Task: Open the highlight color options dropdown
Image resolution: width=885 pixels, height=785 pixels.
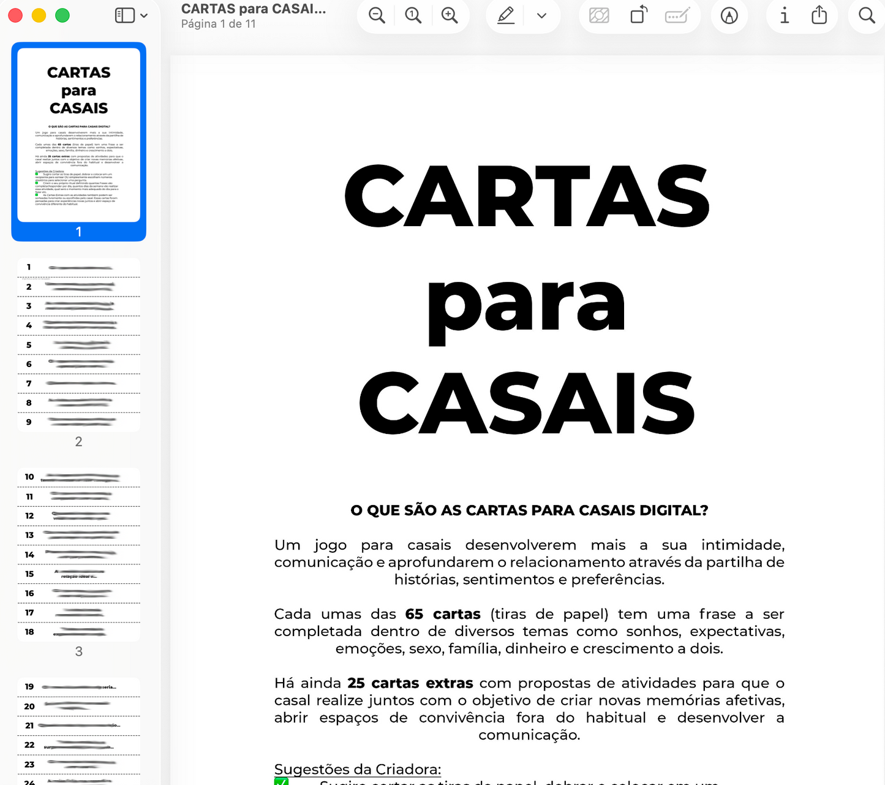Action: pos(541,16)
